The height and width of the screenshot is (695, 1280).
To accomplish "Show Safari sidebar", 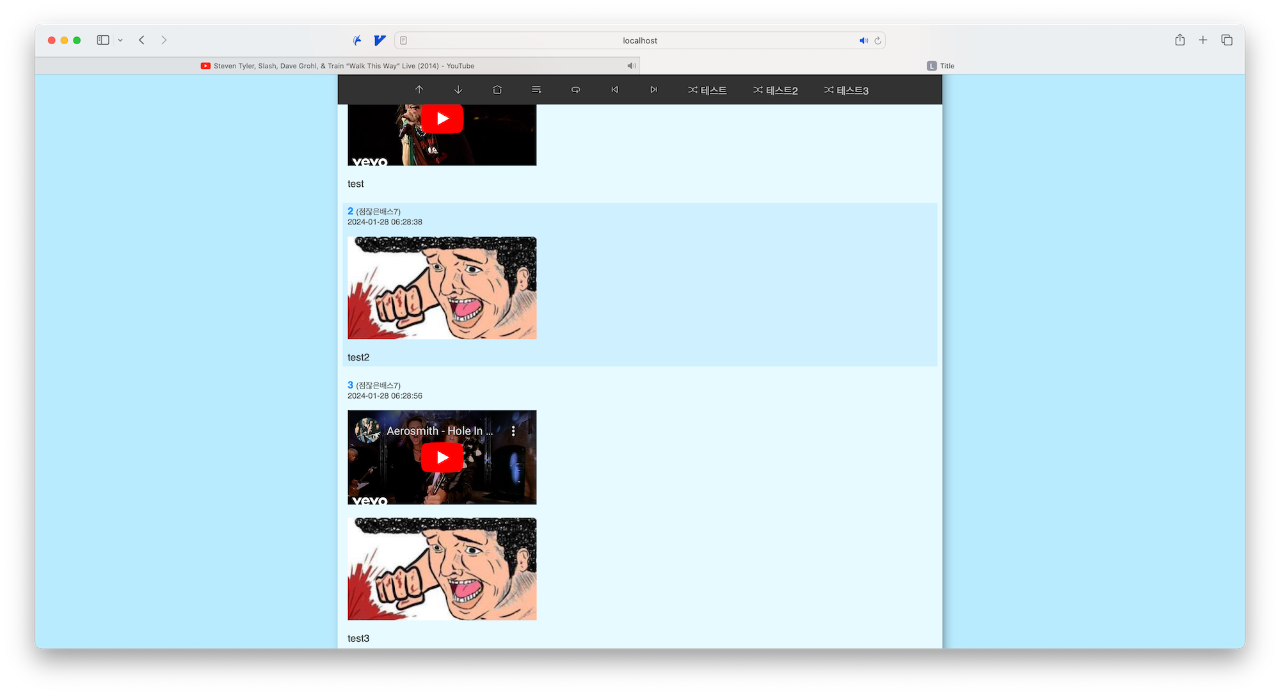I will tap(103, 40).
